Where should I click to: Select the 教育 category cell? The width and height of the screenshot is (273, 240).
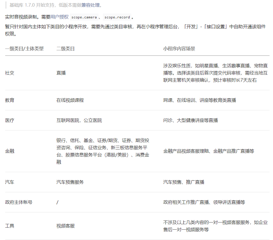(10, 100)
